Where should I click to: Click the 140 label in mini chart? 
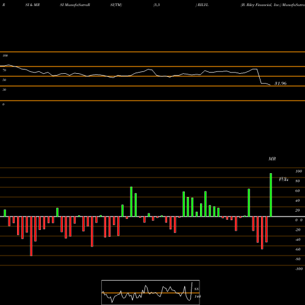pyautogui.click(x=198, y=296)
